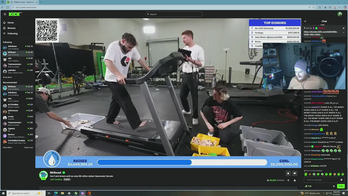
Task: Click the last quick emote in the chat row
Action: (x=343, y=174)
